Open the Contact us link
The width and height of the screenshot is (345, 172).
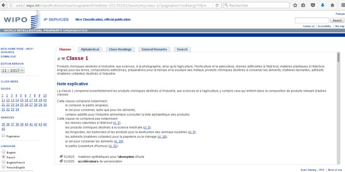(x=308, y=26)
